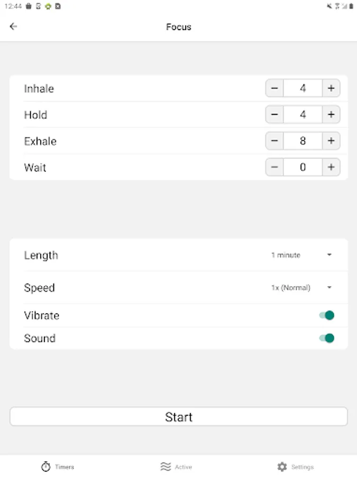Tap the minus icon next to Exhale
The image size is (357, 477).
274,140
